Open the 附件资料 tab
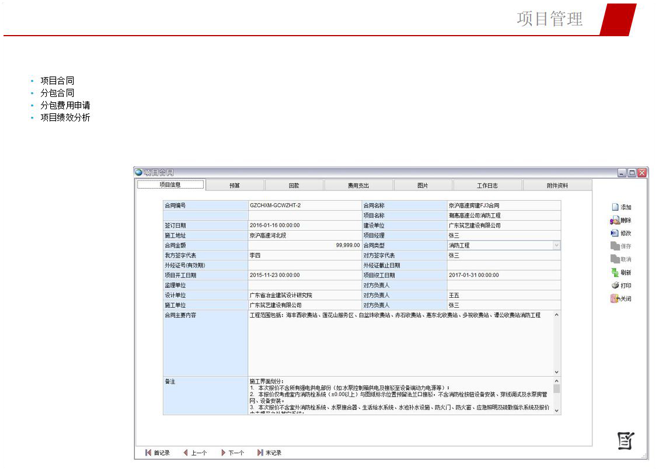The height and width of the screenshot is (473, 659). click(557, 186)
